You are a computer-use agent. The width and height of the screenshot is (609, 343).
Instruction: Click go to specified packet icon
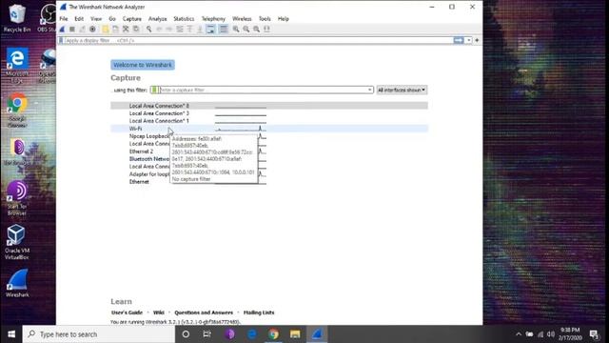(180, 30)
